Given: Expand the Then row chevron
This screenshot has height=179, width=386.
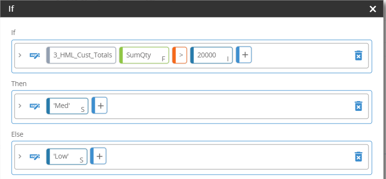Looking at the screenshot, I should (20, 106).
